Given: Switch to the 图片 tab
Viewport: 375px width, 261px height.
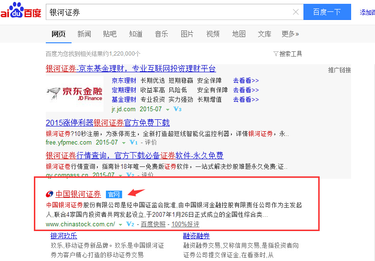Looking at the screenshot, I should pyautogui.click(x=187, y=34).
